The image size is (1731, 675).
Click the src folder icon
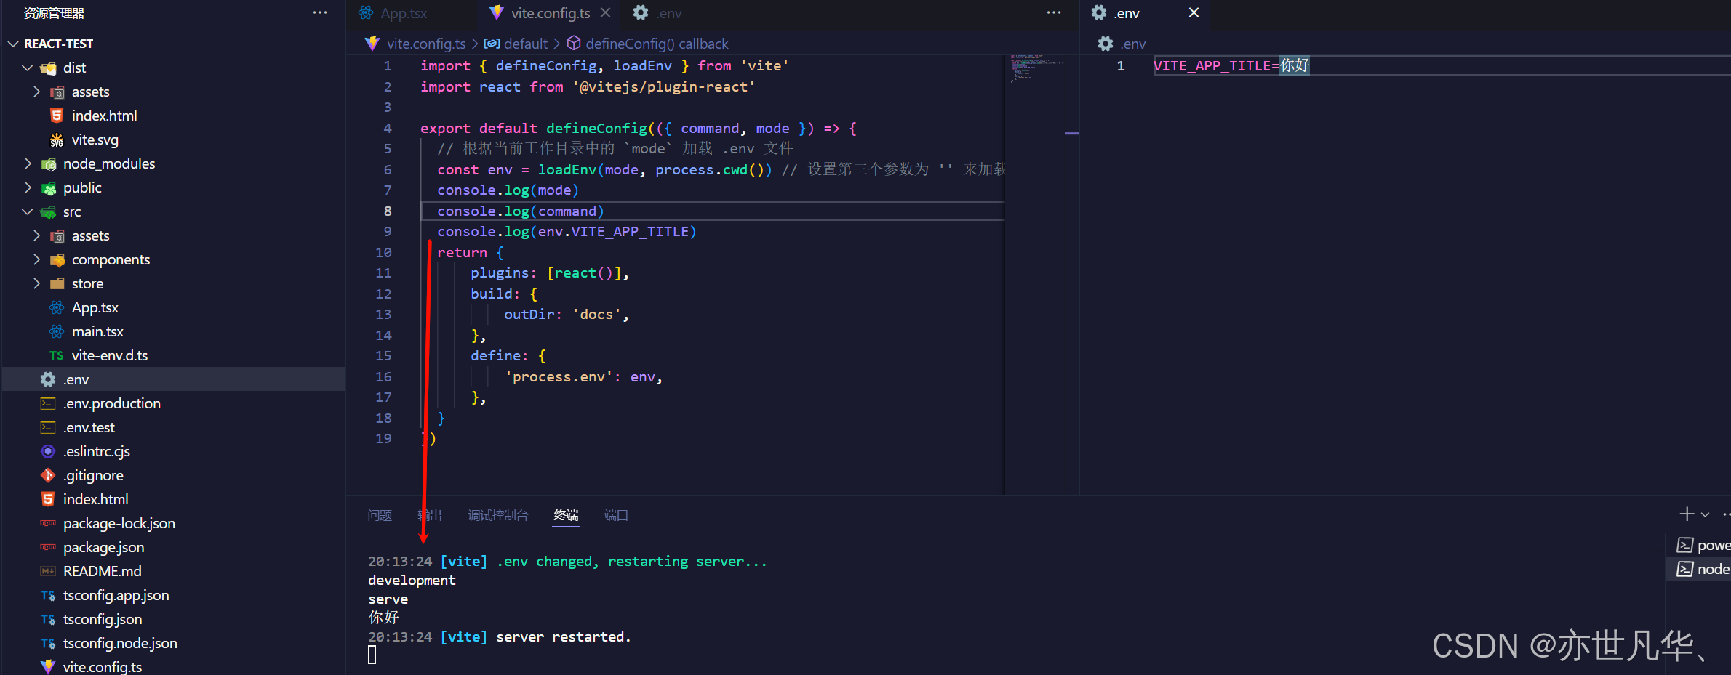(48, 211)
